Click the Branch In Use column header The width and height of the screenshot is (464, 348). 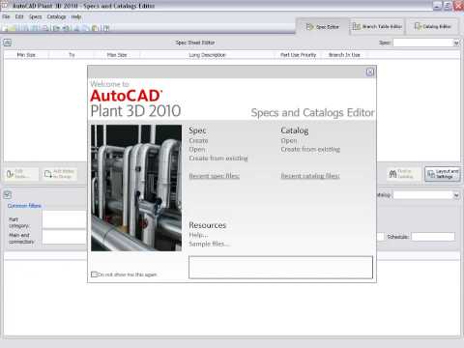(344, 55)
